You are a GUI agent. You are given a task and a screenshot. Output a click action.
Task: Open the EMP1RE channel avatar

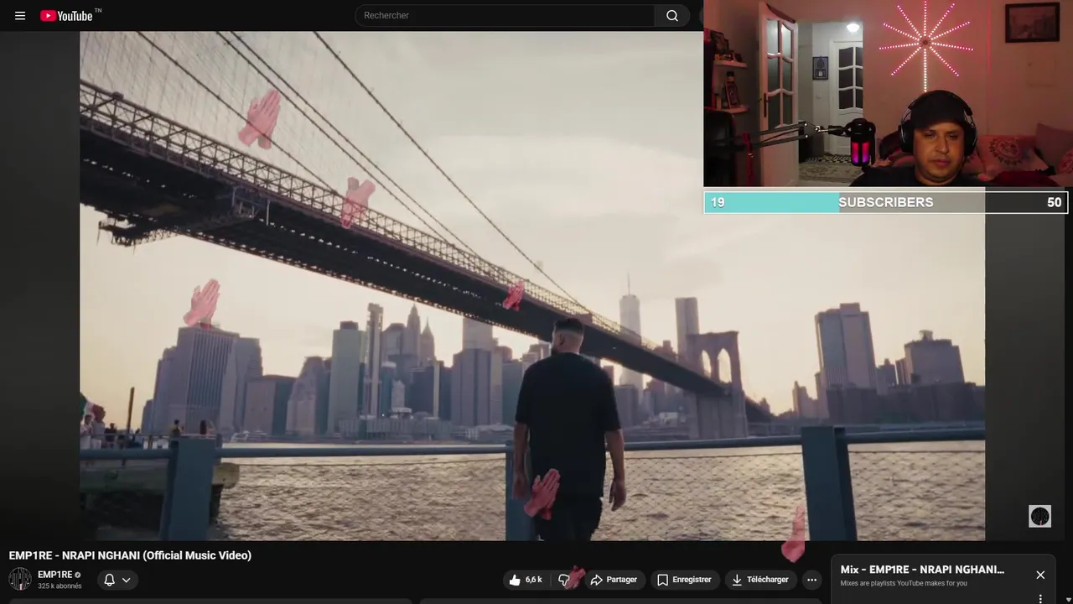click(x=20, y=579)
